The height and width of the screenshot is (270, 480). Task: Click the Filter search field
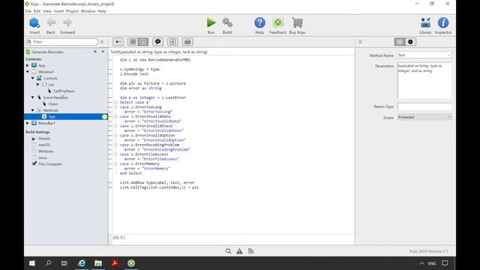(x=61, y=42)
